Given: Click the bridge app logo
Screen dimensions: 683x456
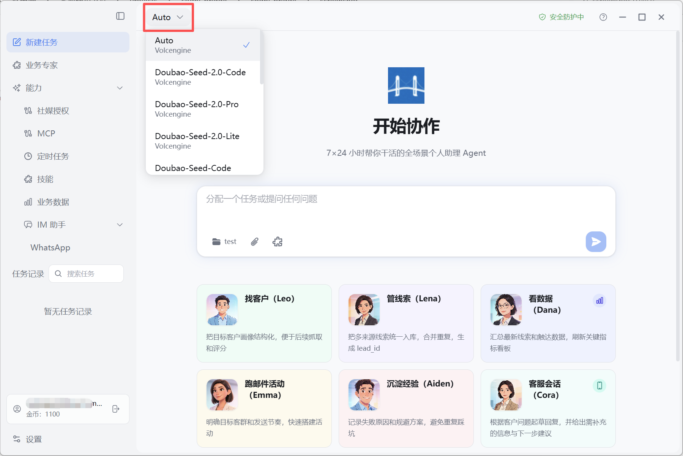Looking at the screenshot, I should [x=406, y=85].
